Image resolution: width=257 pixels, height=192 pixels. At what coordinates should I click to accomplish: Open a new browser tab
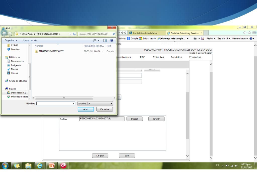tap(206, 33)
